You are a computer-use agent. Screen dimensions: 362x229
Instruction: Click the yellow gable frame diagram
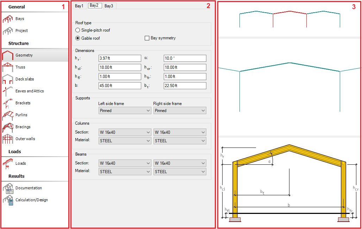tap(289, 183)
